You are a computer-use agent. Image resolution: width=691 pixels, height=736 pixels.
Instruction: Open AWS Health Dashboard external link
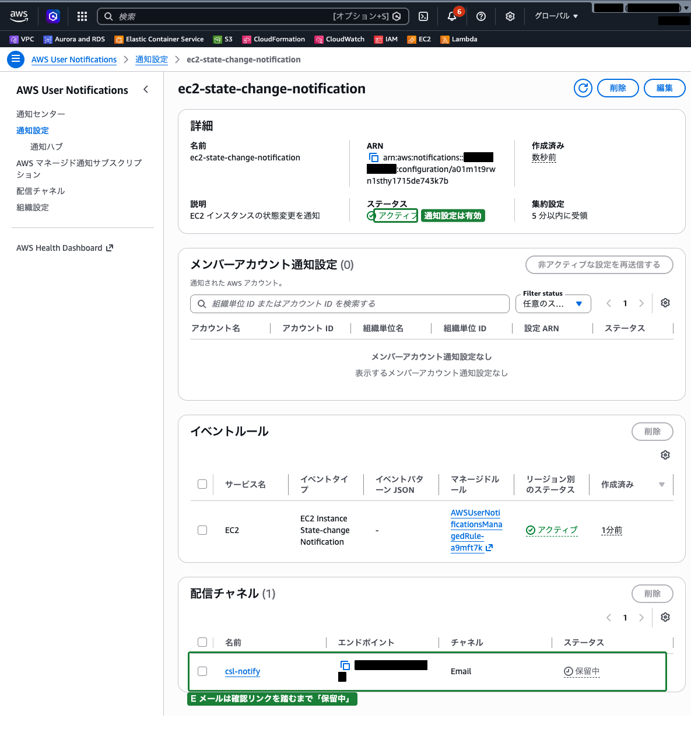[x=65, y=248]
